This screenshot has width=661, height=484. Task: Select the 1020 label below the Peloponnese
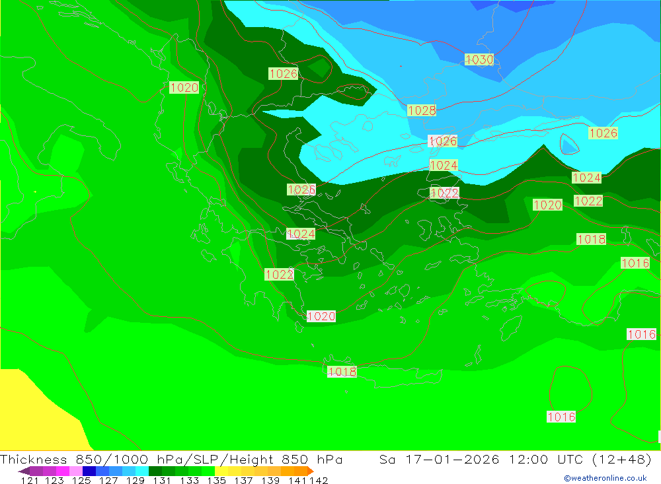click(x=321, y=316)
